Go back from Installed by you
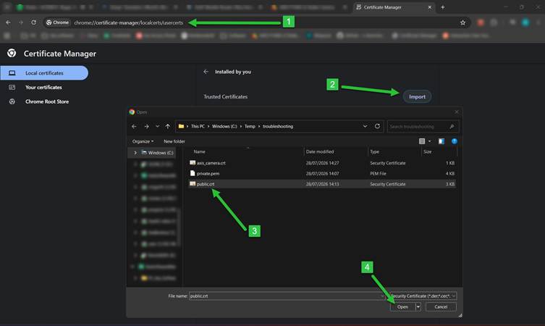This screenshot has width=545, height=326. pos(206,72)
